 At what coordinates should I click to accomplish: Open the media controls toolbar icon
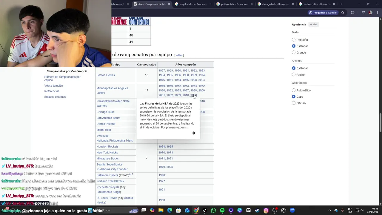363,13
